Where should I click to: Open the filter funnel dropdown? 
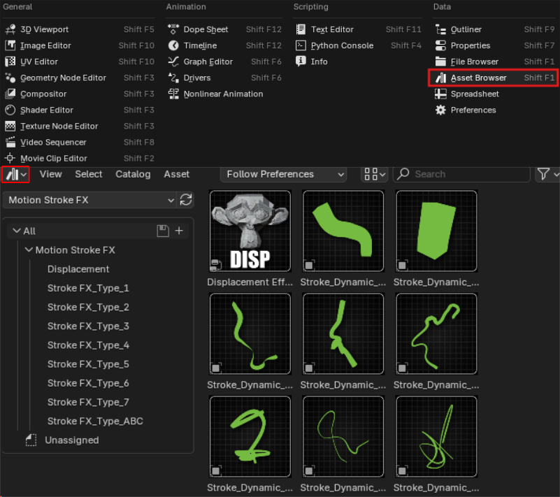click(x=547, y=174)
